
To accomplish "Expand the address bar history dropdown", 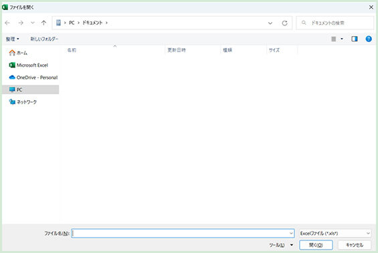I will (x=270, y=23).
